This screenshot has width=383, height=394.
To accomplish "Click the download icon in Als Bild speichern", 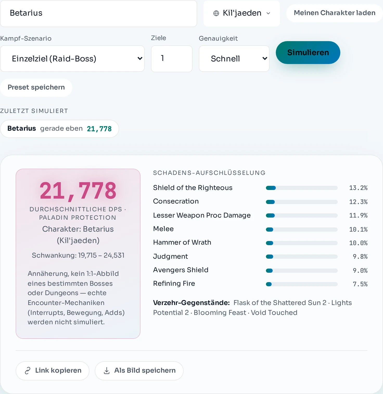I will click(107, 371).
